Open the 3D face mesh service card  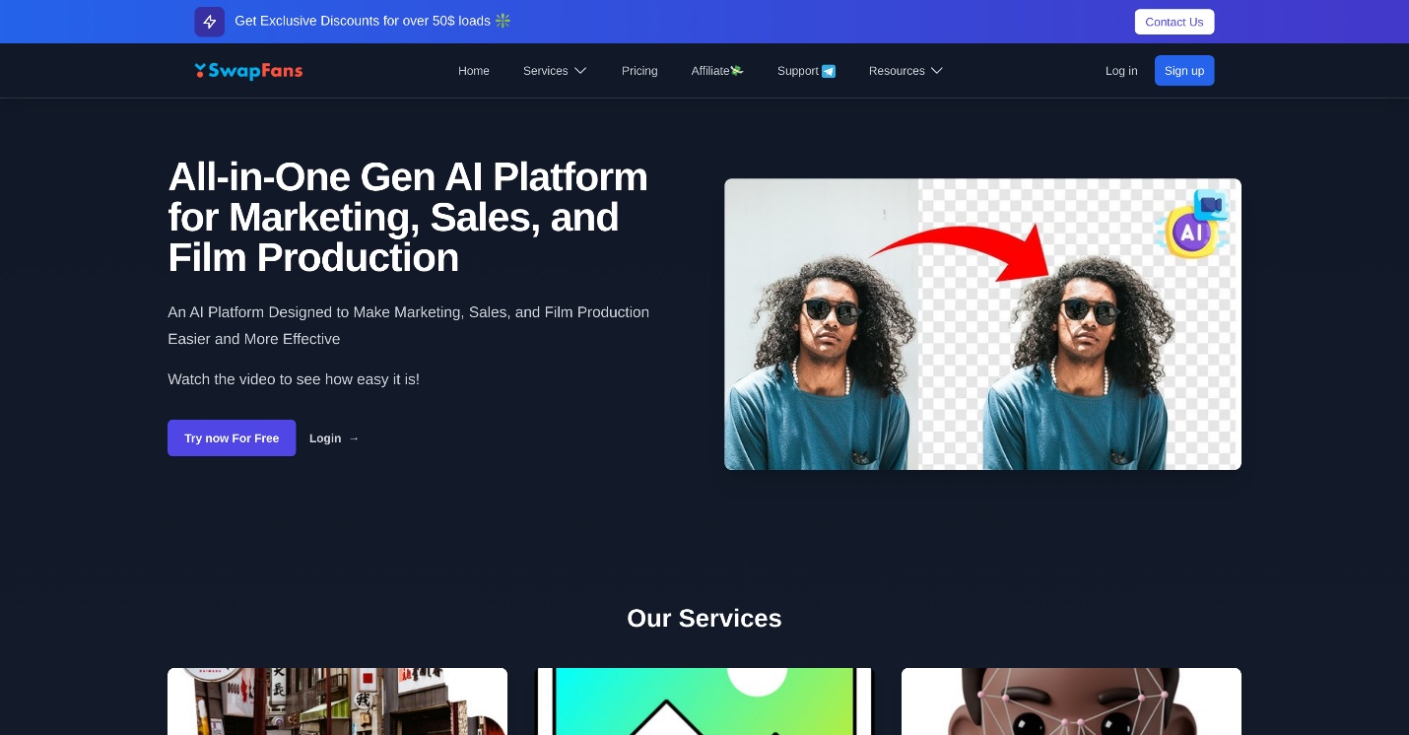pyautogui.click(x=1071, y=702)
